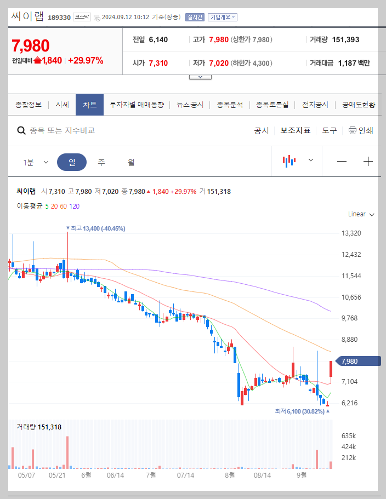Screen dimensions: 386x499
Task: Click the 공시 disclosure overlay option
Action: pyautogui.click(x=262, y=130)
